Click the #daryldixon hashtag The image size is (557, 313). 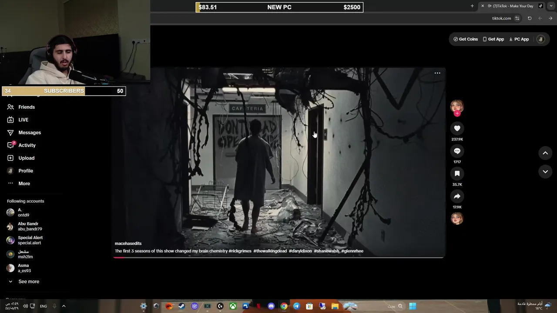[x=300, y=251]
